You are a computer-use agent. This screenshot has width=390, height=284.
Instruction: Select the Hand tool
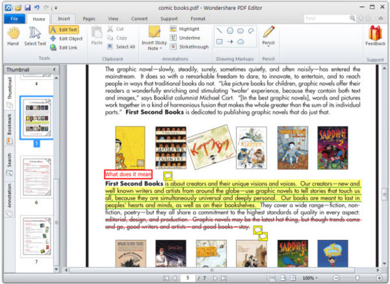(13, 36)
